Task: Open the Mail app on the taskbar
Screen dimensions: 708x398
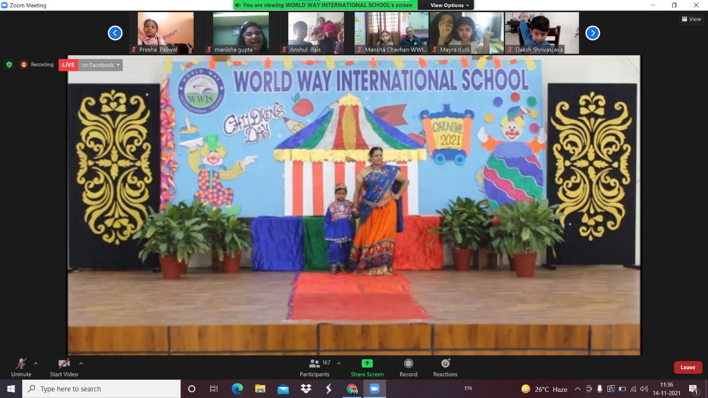Action: (x=283, y=389)
